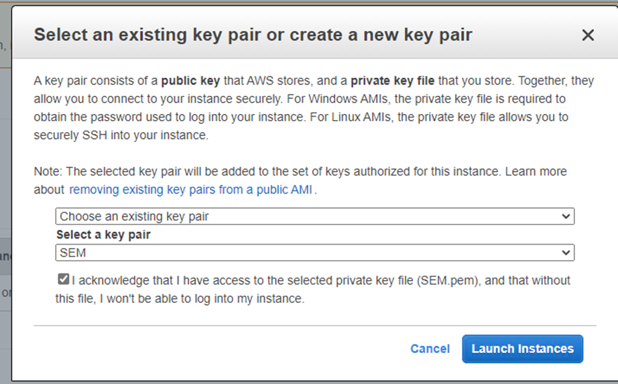Open 'removing existing key pairs' link
This screenshot has width=618, height=384.
[191, 190]
